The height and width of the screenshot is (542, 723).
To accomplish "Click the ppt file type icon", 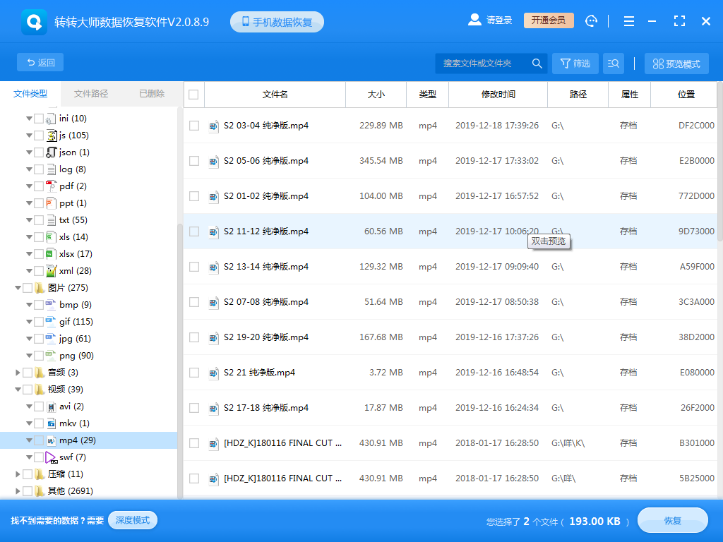I will tap(51, 203).
